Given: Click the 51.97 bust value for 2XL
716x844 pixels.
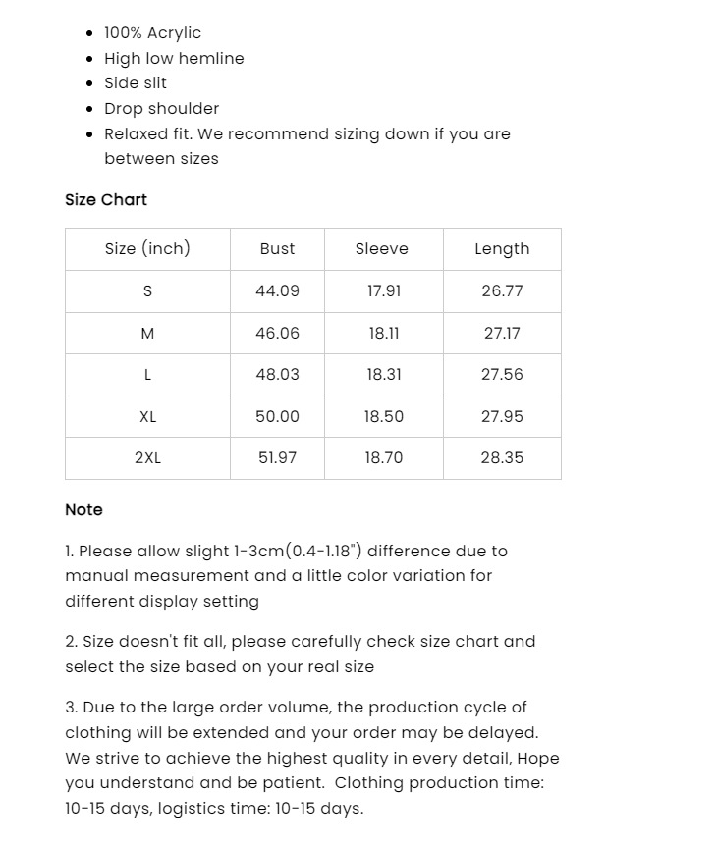Looking at the screenshot, I should (277, 458).
